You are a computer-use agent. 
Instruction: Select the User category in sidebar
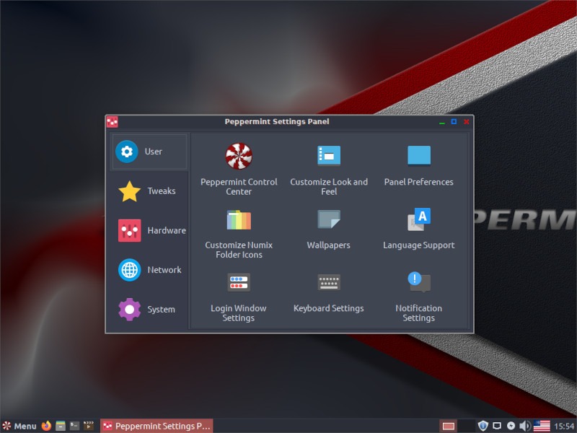[x=149, y=152]
